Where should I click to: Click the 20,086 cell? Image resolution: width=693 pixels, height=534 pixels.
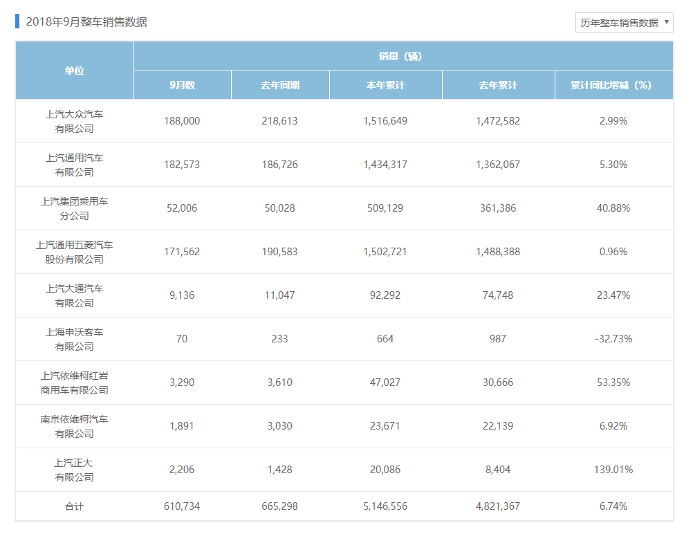[385, 470]
